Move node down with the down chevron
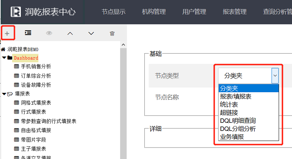The height and width of the screenshot is (159, 292). tap(91, 33)
